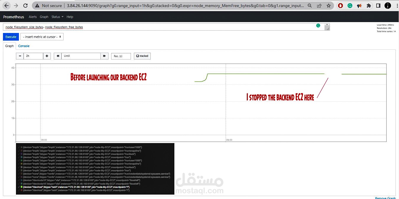This screenshot has width=399, height=199.
Task: Toggle series 172.31.80.126 mountpoint /run/snapd/ns
Action: point(79,151)
